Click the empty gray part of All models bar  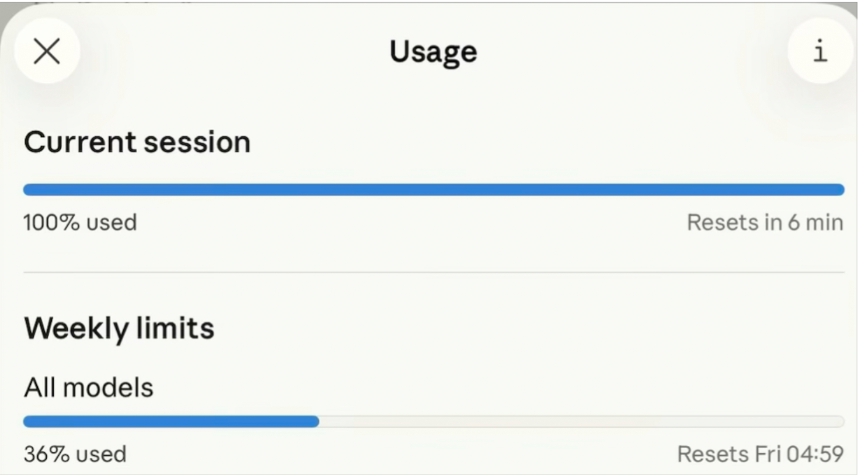tap(581, 421)
